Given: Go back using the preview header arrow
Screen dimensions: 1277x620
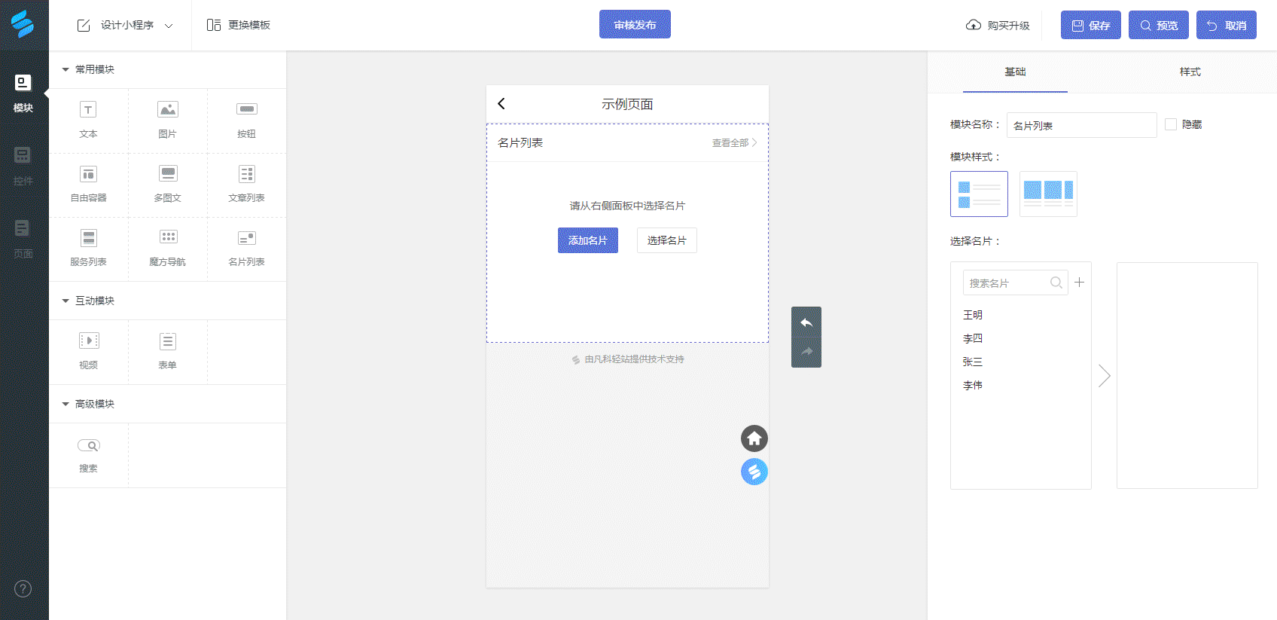Looking at the screenshot, I should 501,103.
